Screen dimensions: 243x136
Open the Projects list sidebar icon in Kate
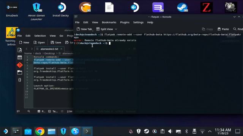20,57
